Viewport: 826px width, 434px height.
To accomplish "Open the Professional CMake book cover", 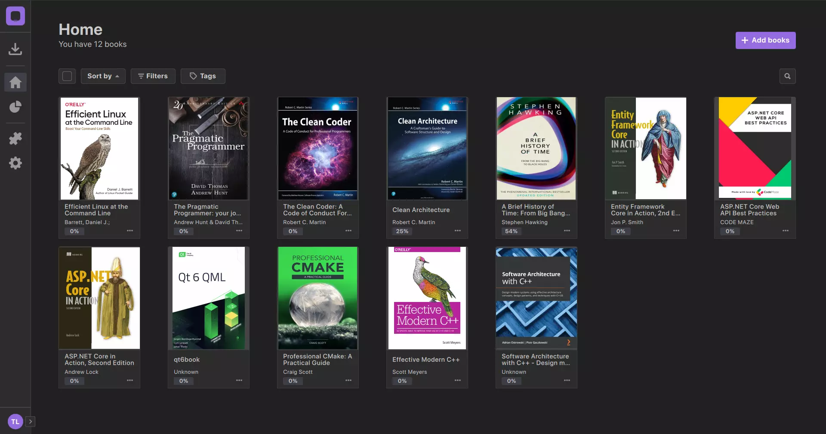I will click(318, 298).
